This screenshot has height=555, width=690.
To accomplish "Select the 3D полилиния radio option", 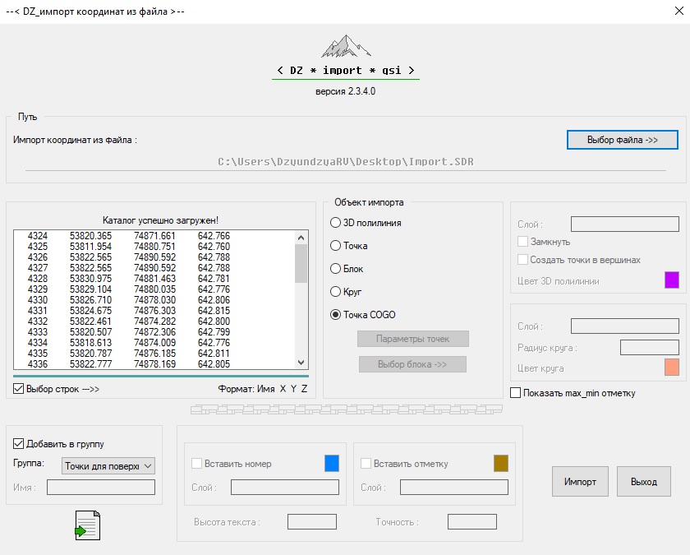I will 335,223.
